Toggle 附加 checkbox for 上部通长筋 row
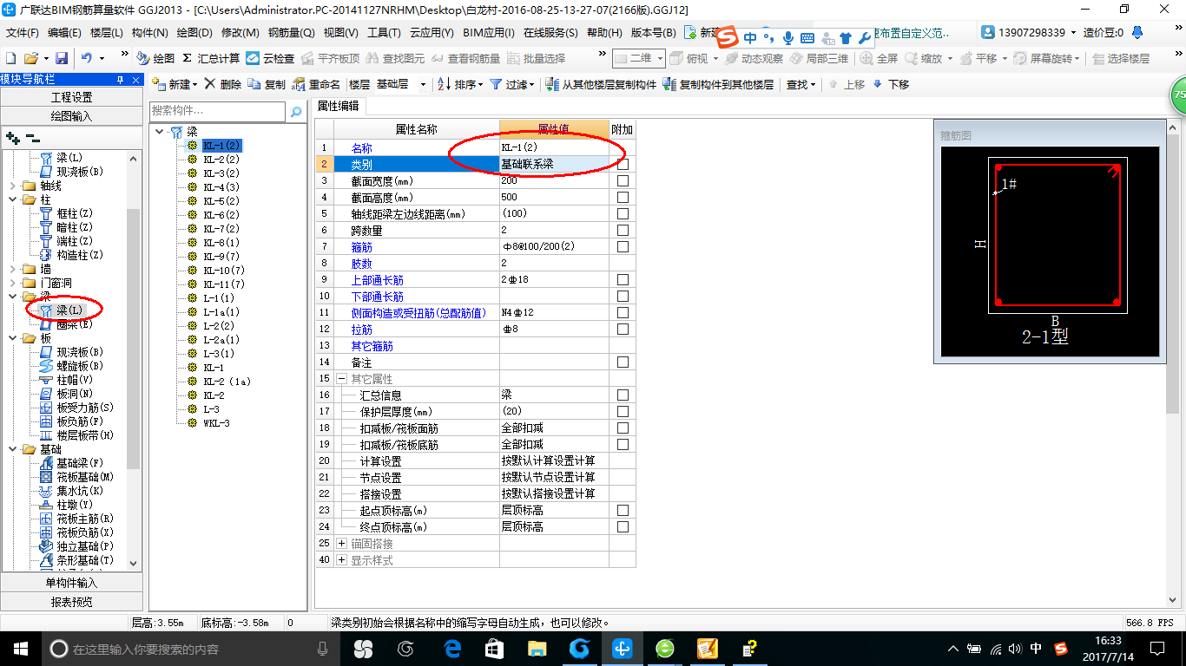The height and width of the screenshot is (666, 1186). point(623,279)
